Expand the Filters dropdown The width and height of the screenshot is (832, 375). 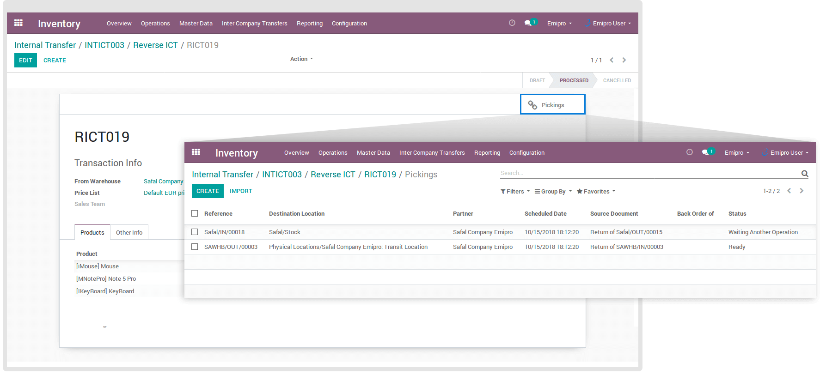tap(515, 191)
